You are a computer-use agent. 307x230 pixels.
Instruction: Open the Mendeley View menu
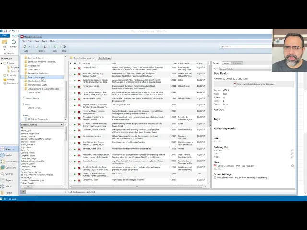[36, 41]
